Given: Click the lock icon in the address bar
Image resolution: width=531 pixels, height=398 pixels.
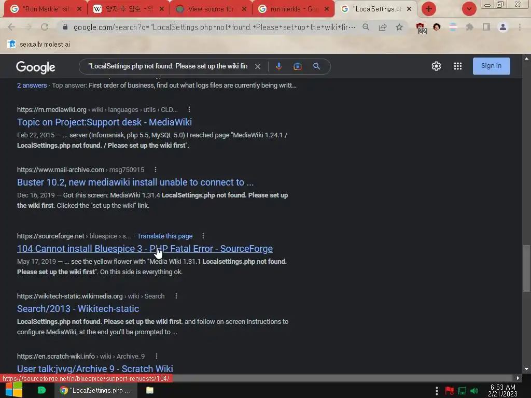Looking at the screenshot, I should 65,27.
